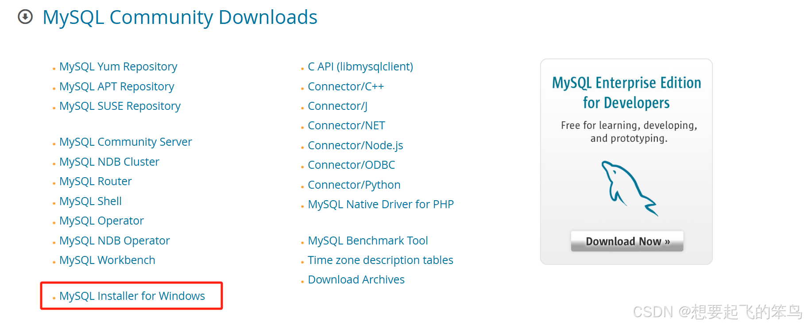Go to Download Archives page

pyautogui.click(x=356, y=279)
